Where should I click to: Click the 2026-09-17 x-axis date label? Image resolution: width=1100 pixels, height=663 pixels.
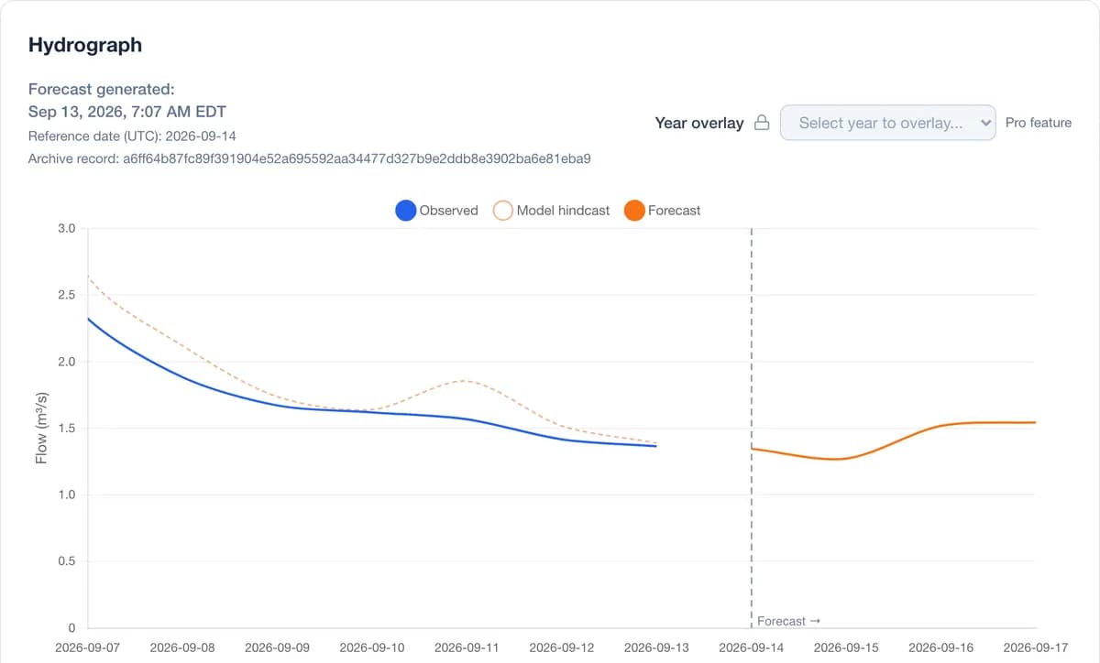coord(1036,647)
